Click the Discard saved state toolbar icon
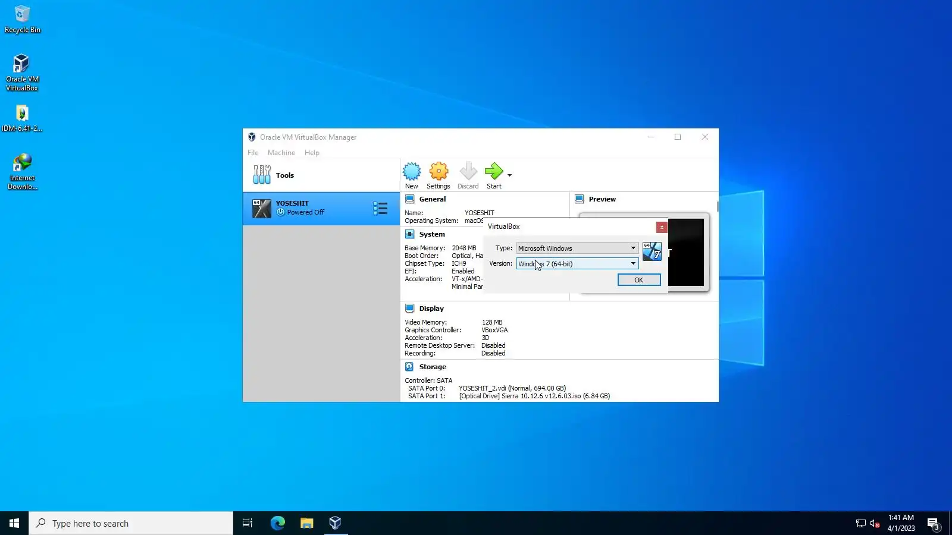This screenshot has height=535, width=952. click(x=468, y=175)
